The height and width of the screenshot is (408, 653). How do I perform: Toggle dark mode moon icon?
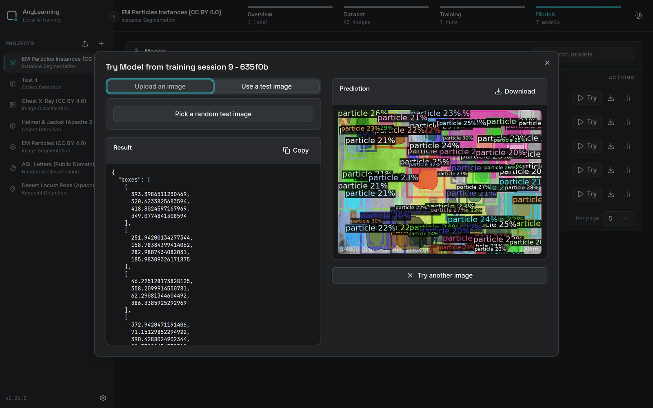638,16
